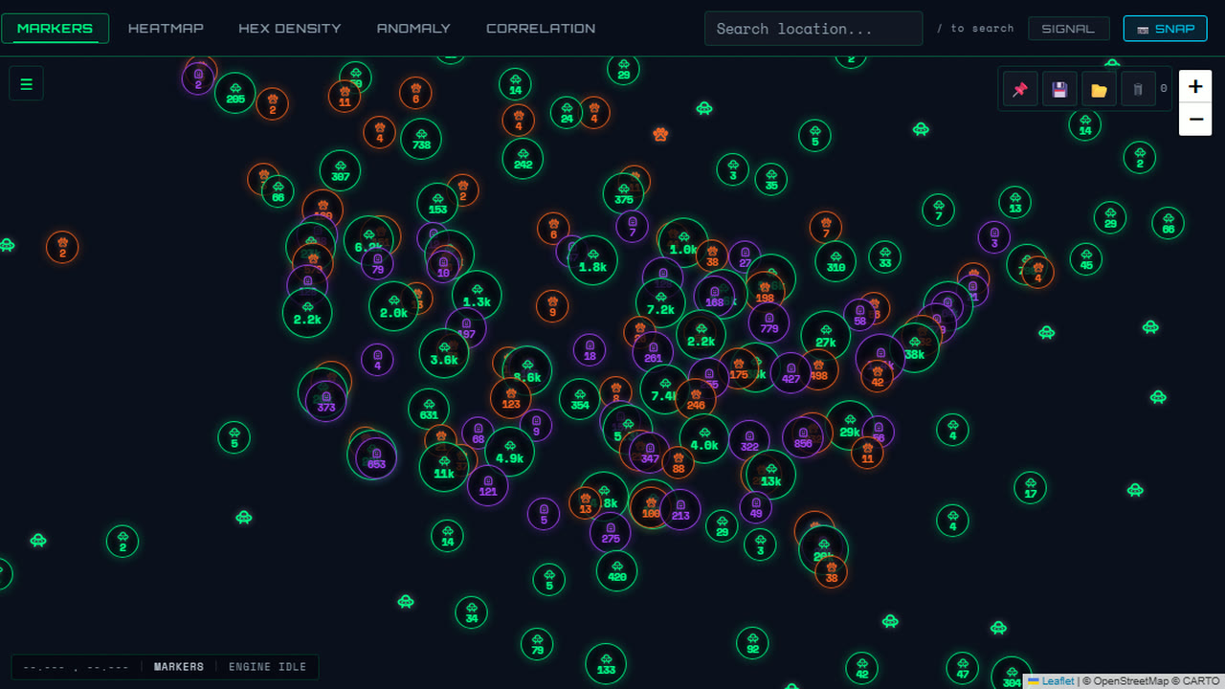This screenshot has height=689, width=1225.
Task: Open the yellow folder load icon
Action: pyautogui.click(x=1099, y=90)
